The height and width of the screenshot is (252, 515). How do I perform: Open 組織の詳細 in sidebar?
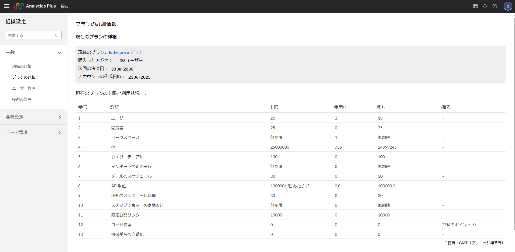pyautogui.click(x=22, y=66)
